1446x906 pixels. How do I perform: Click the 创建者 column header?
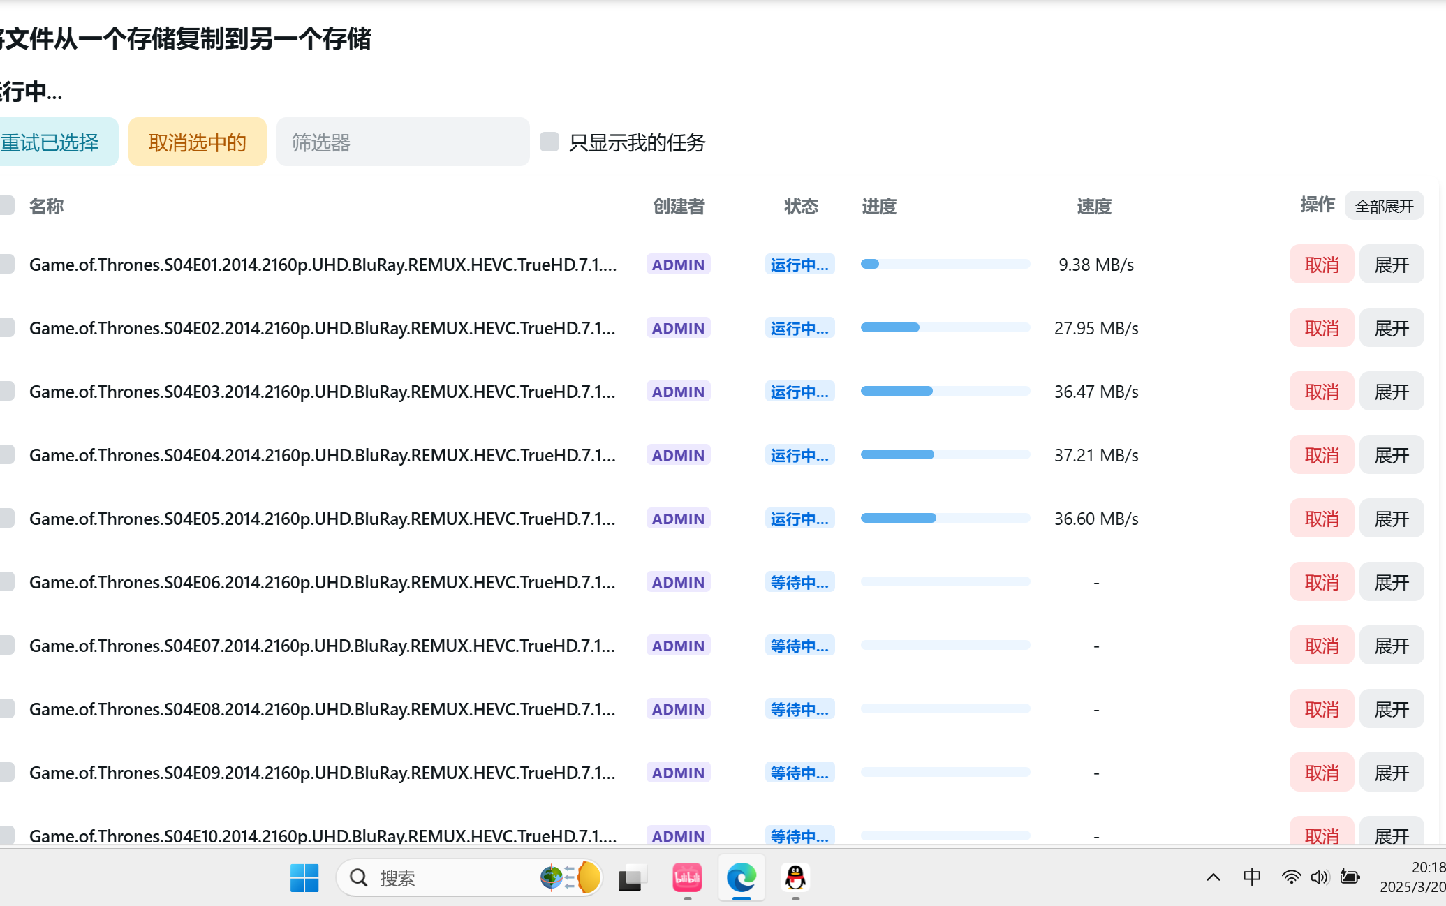(679, 206)
